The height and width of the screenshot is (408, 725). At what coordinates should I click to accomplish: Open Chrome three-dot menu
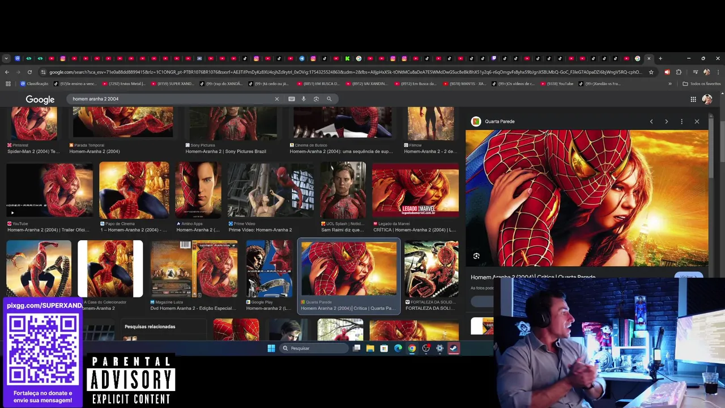[x=718, y=72]
